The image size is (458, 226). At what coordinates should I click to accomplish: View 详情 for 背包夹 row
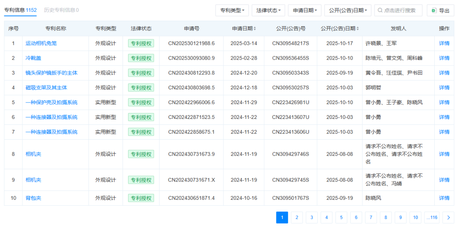click(x=444, y=198)
